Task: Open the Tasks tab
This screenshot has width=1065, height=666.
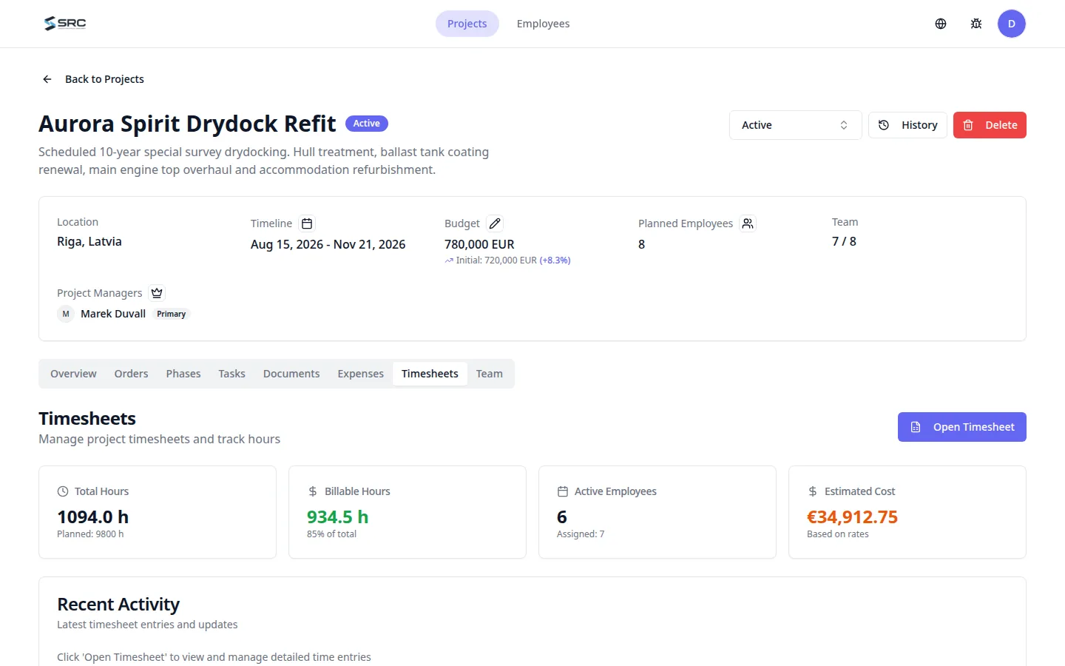Action: pos(231,374)
